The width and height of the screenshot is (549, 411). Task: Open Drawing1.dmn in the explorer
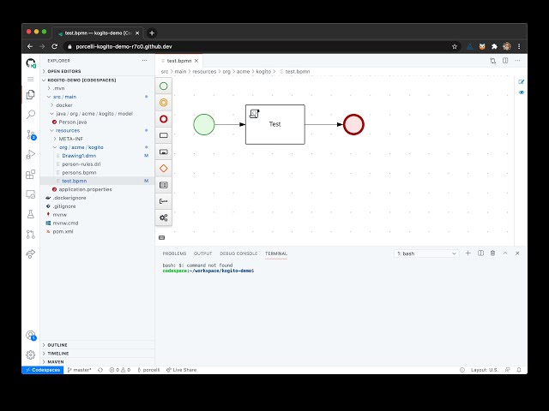coord(97,156)
